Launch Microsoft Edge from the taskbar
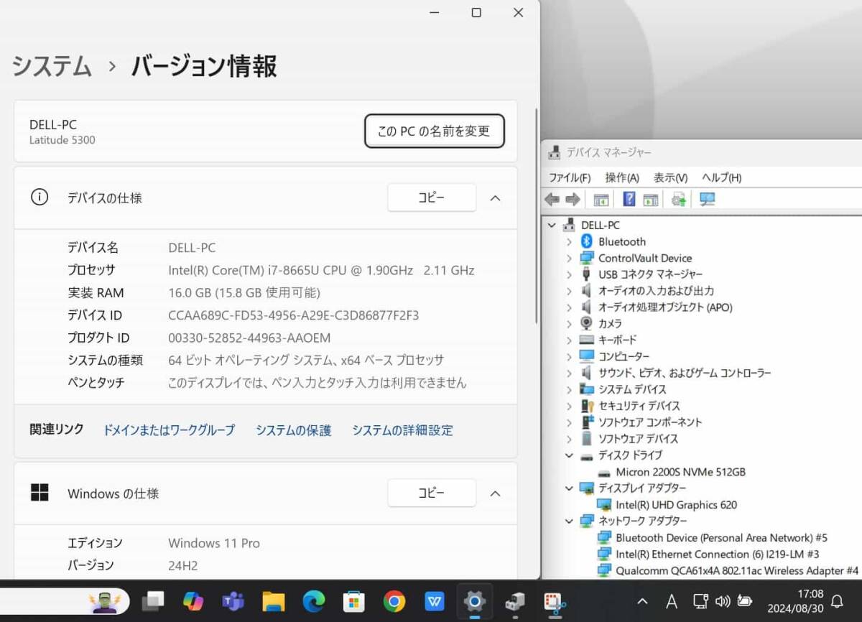The image size is (862, 622). click(314, 601)
